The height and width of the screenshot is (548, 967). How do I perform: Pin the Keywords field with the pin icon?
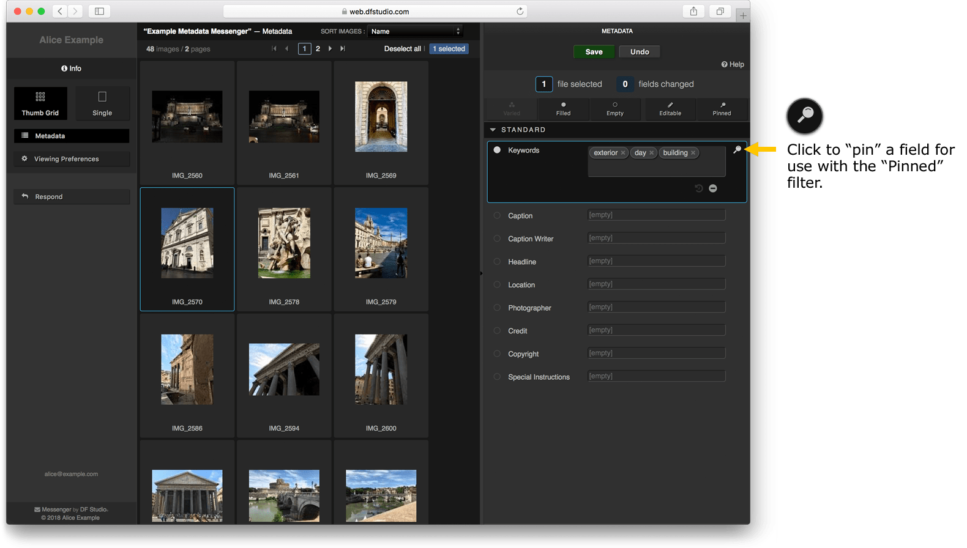point(737,149)
